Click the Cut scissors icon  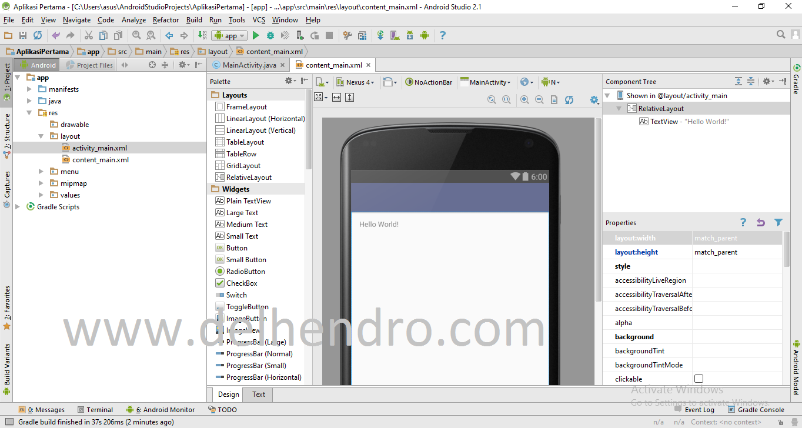pos(88,35)
